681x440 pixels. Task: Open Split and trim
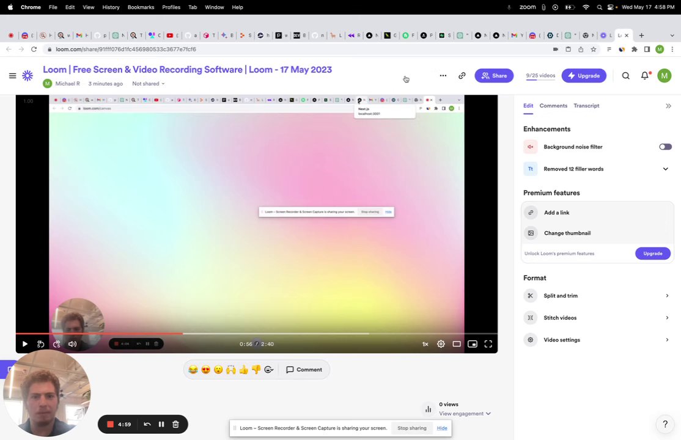tap(598, 296)
